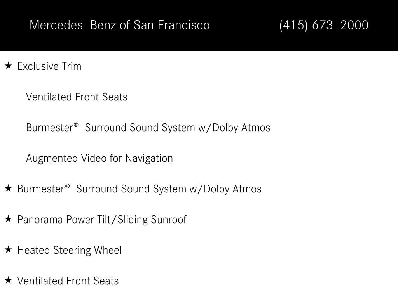
Task: Click star icon next to Burmester Surround Sound
Action: coord(9,189)
